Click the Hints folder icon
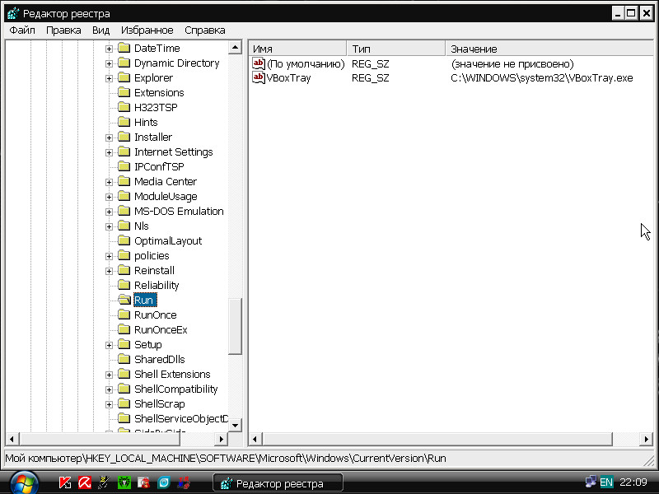This screenshot has height=494, width=659. point(124,122)
